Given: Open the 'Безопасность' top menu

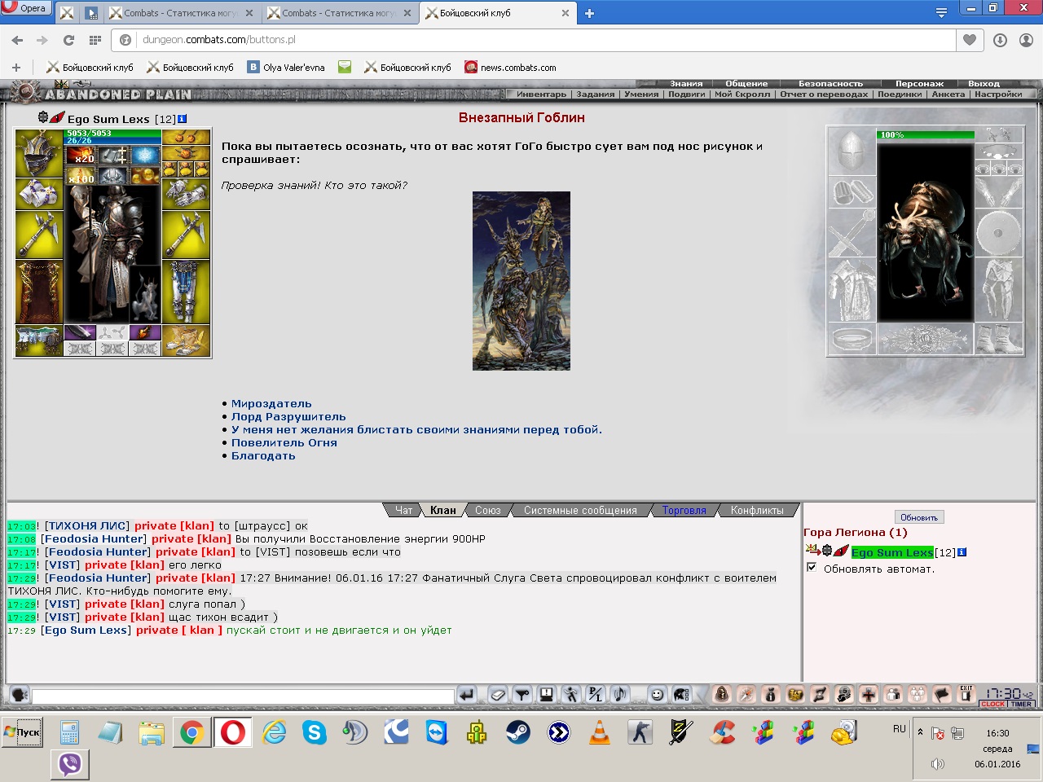Looking at the screenshot, I should tap(830, 84).
